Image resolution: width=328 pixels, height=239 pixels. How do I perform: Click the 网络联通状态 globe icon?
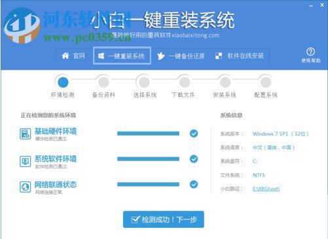25,187
